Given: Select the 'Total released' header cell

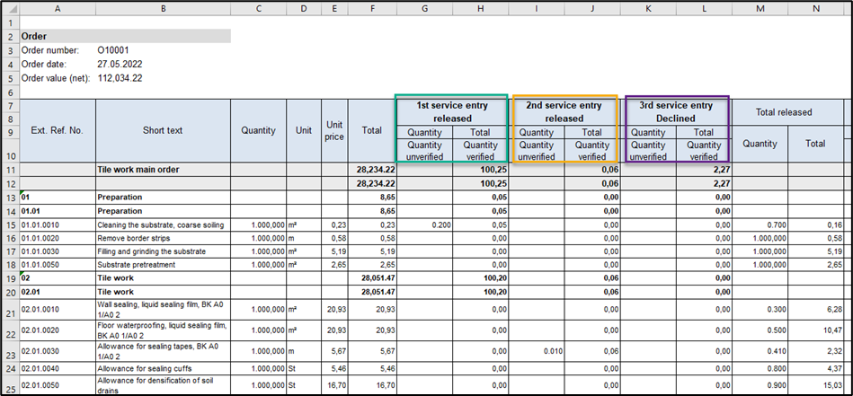Looking at the screenshot, I should coord(787,112).
